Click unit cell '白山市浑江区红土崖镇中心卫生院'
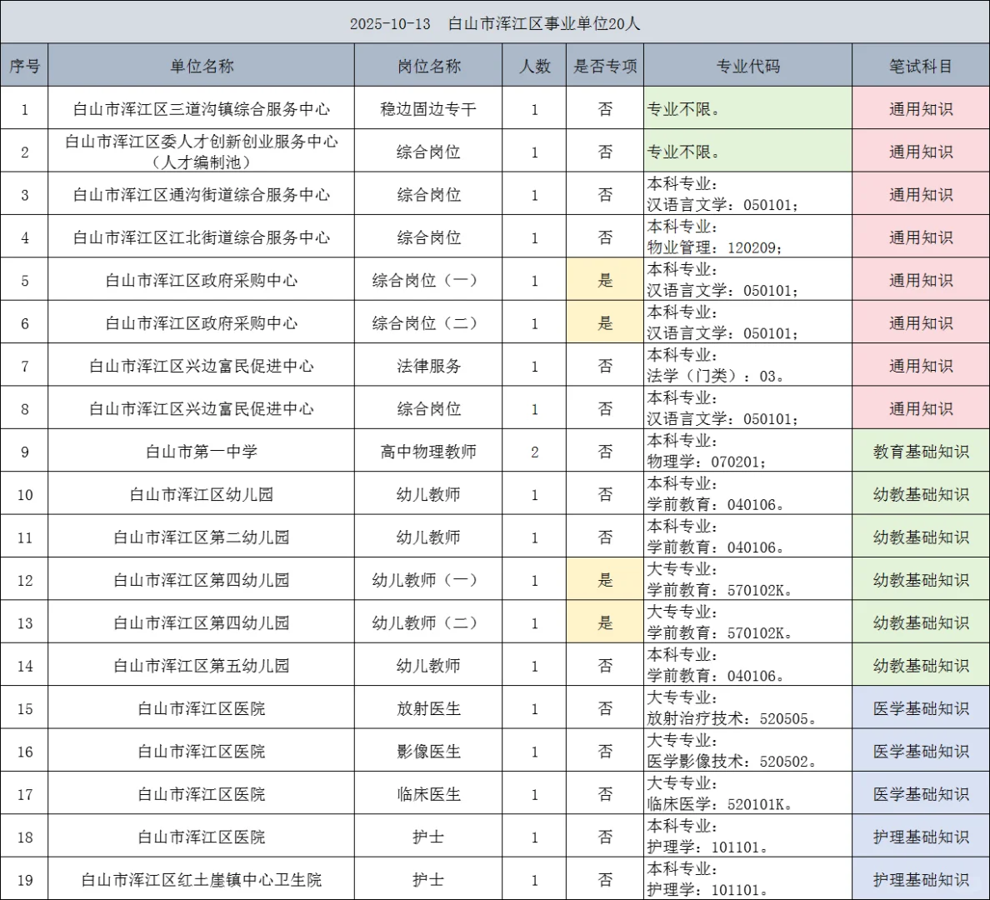The width and height of the screenshot is (990, 900). pos(202,879)
